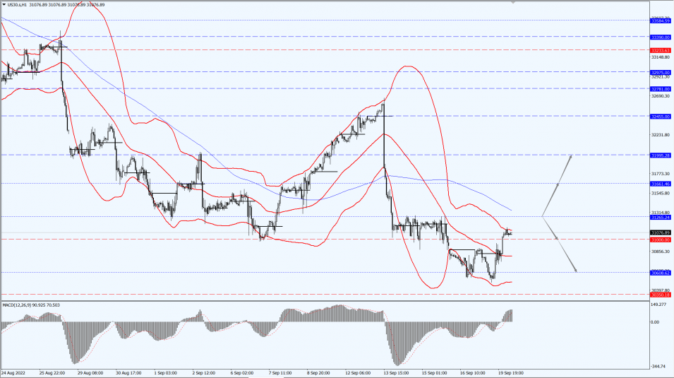Image resolution: width=674 pixels, height=378 pixels.
Task: Click the blue 31265.24 level label
Action: (661, 218)
